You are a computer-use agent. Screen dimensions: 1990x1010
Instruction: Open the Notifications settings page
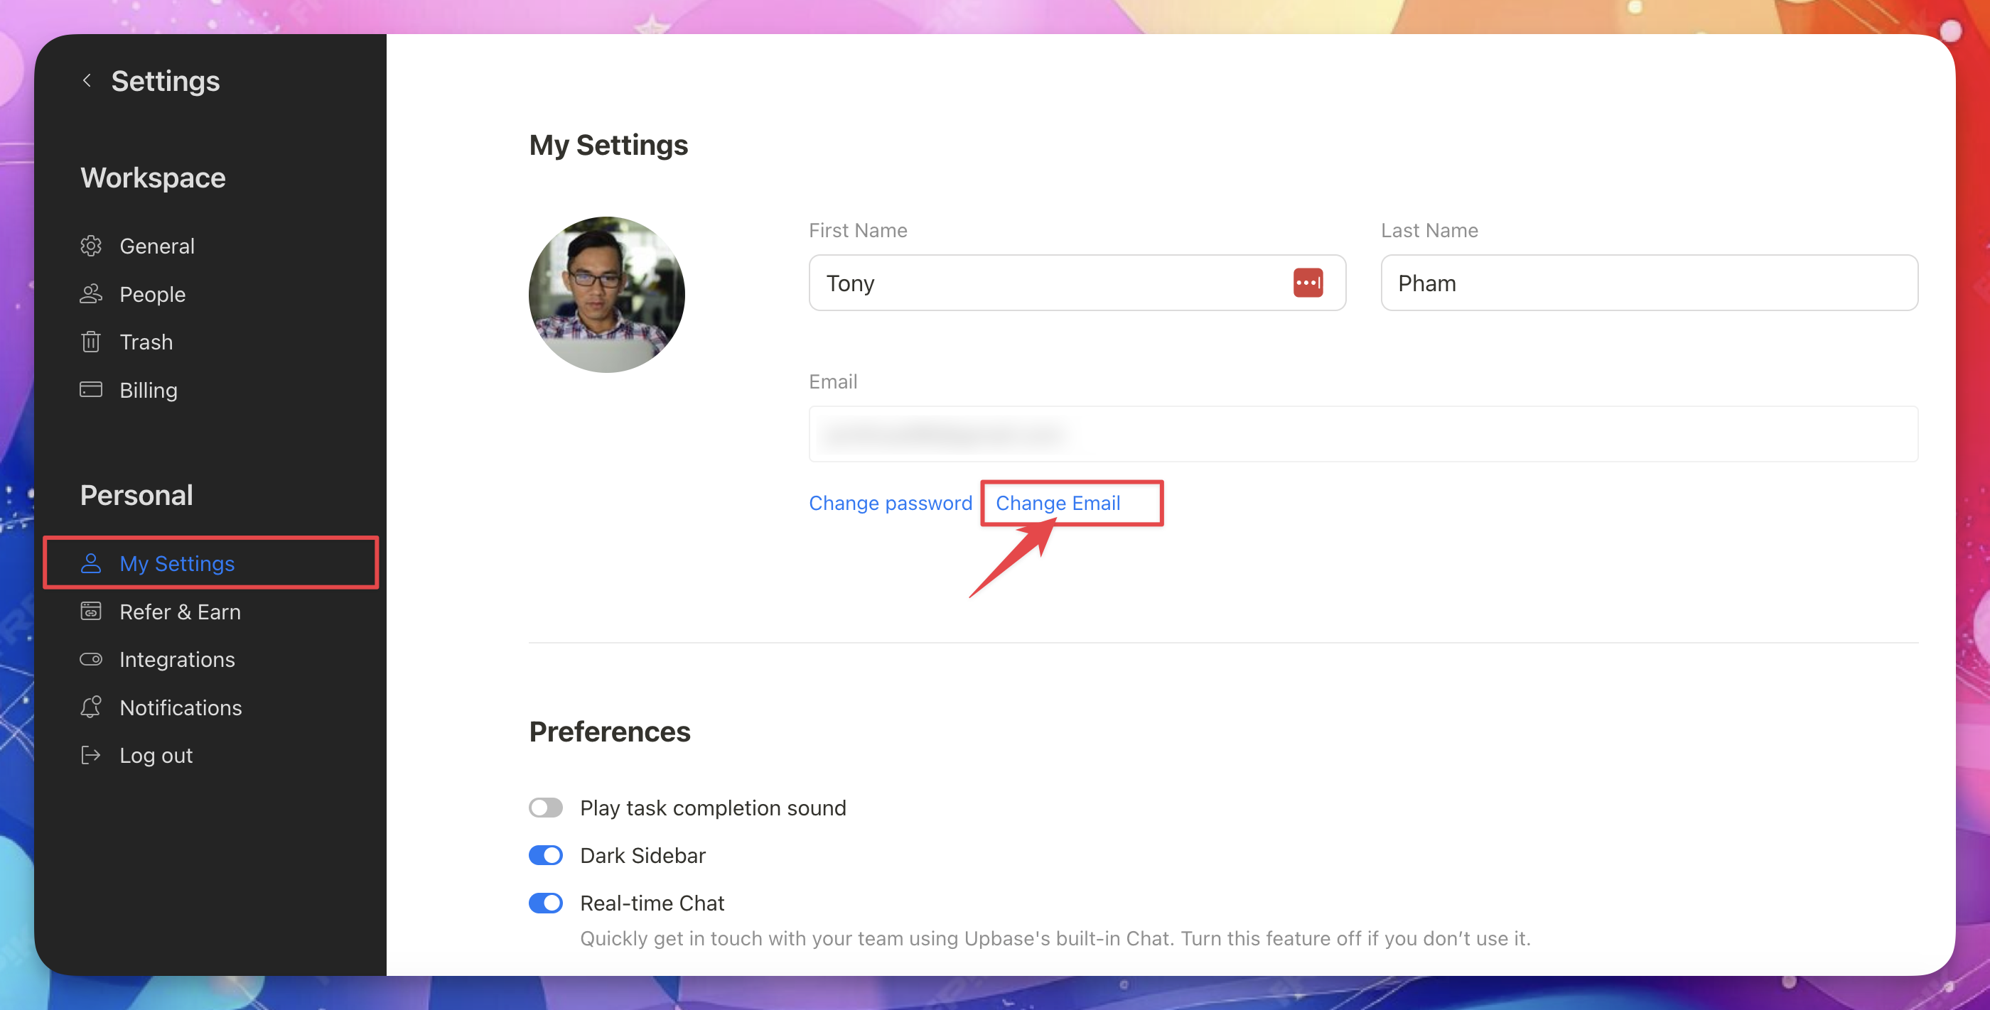(x=180, y=707)
